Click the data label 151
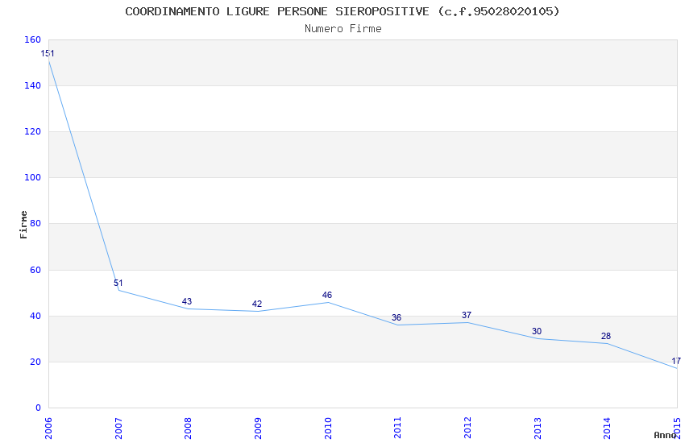This screenshot has height=443, width=685. pyautogui.click(x=48, y=53)
